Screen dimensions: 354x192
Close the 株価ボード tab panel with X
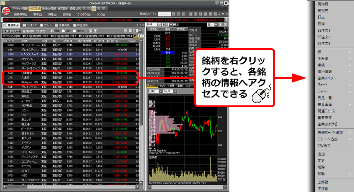(143, 25)
